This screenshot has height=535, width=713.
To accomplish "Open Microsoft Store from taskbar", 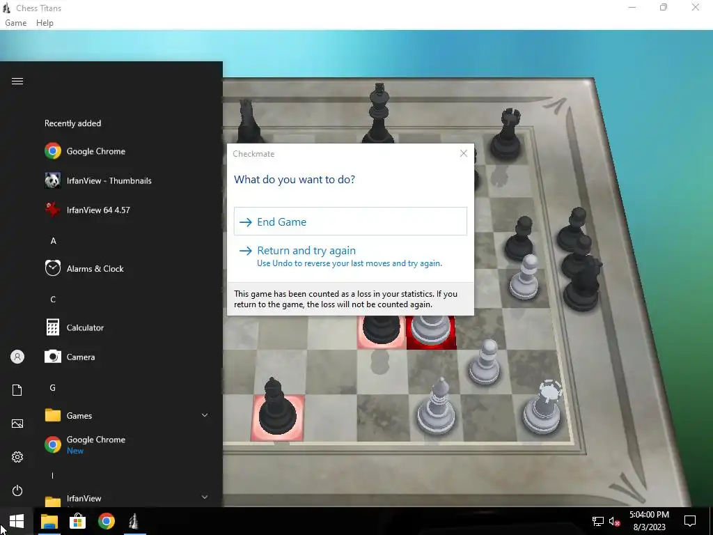I will pos(78,521).
